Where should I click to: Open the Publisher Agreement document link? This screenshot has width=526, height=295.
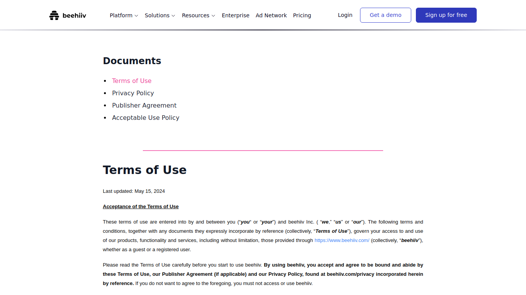pyautogui.click(x=144, y=105)
